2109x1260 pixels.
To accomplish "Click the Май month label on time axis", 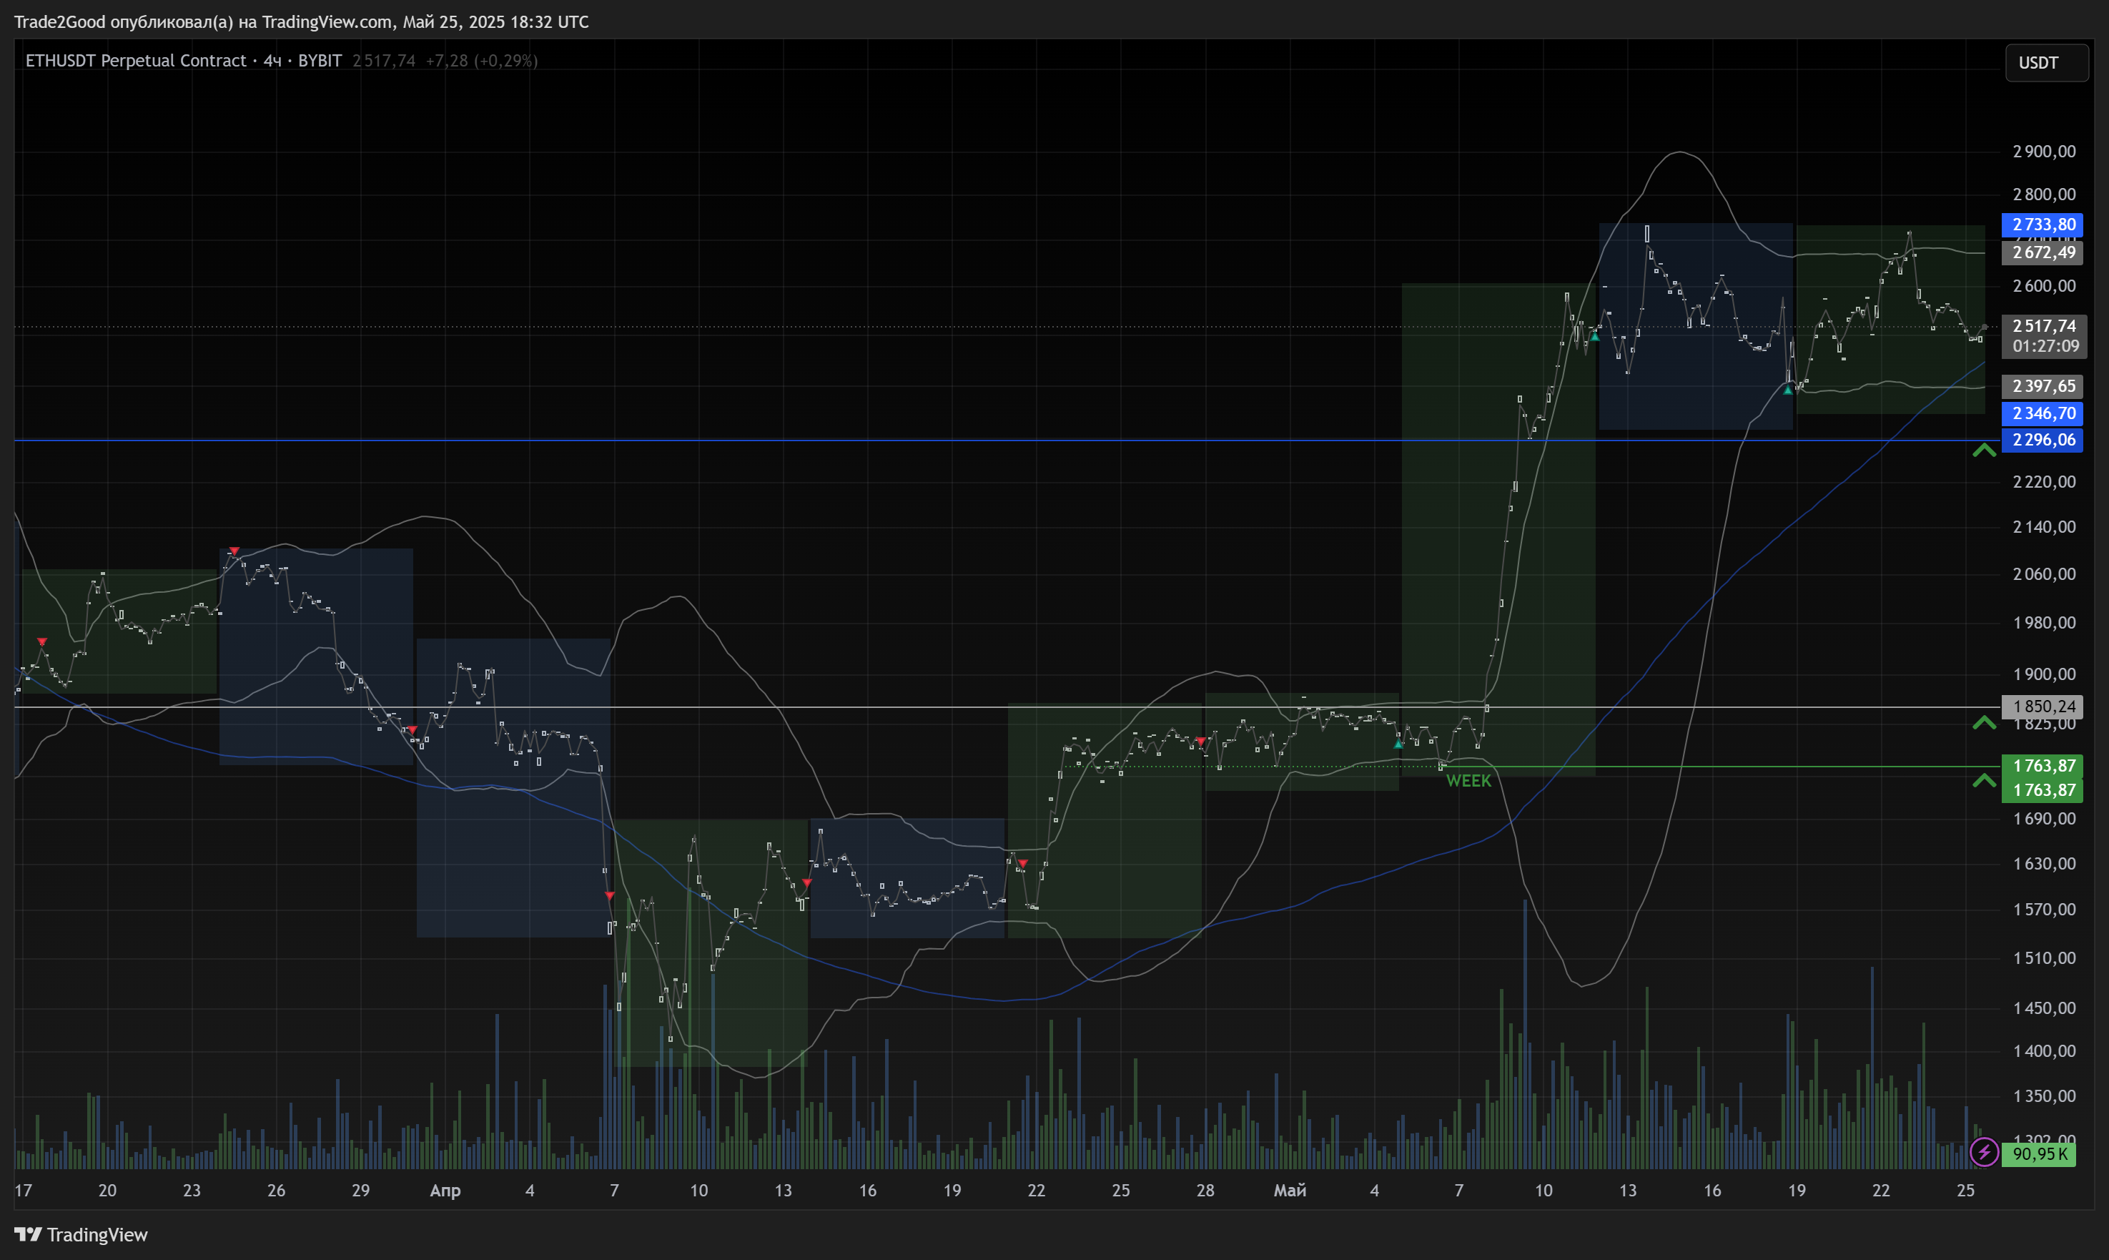I will (1289, 1191).
